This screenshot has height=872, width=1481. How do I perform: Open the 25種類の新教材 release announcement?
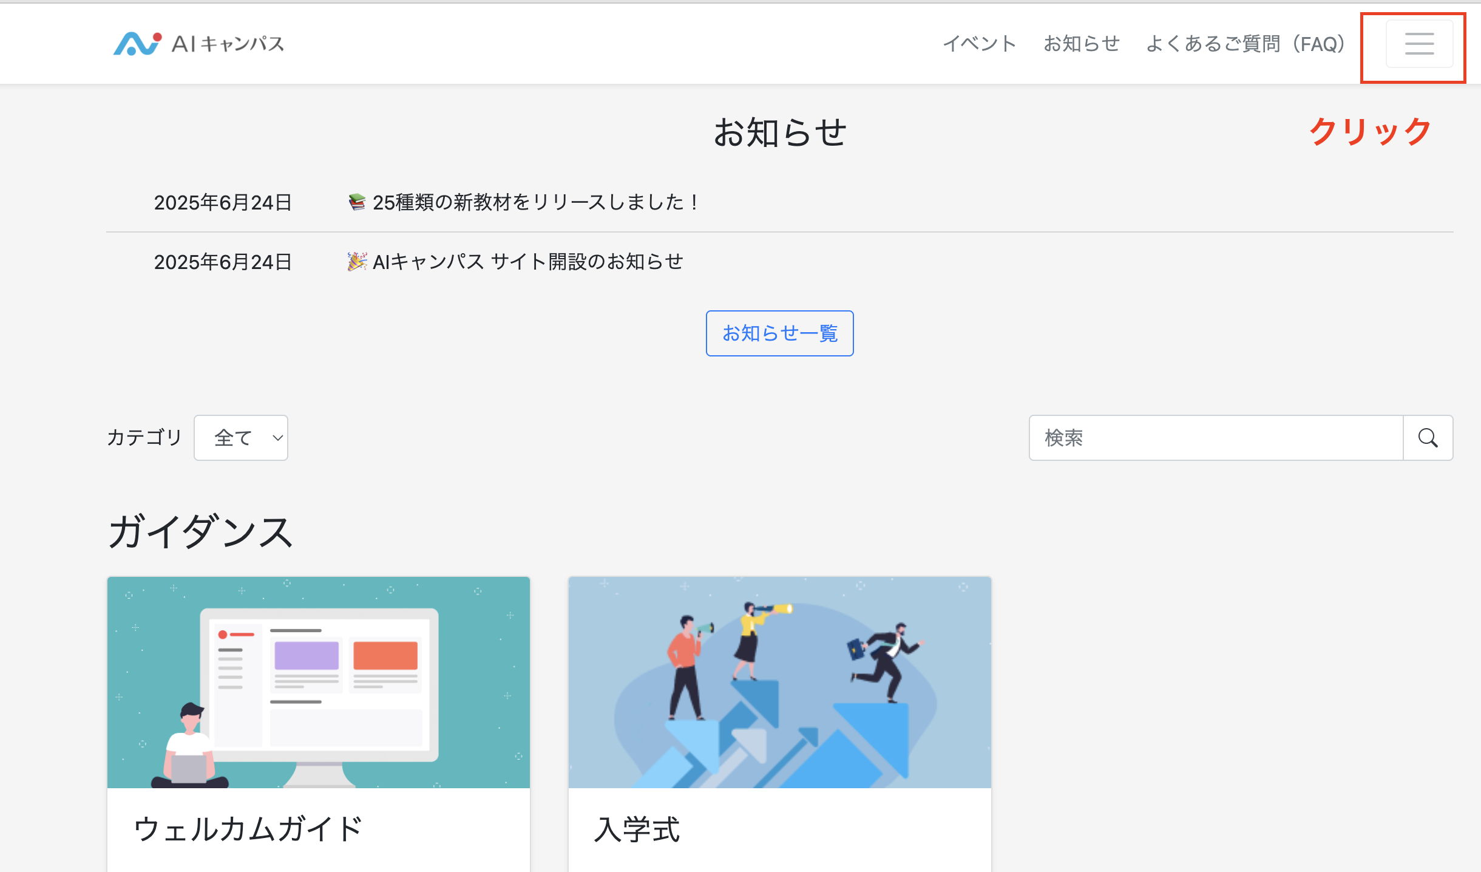[x=535, y=202]
